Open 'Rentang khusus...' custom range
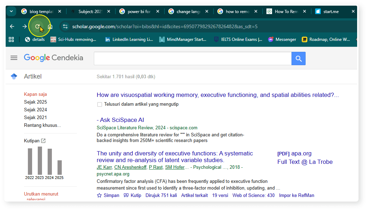Image resolution: width=367 pixels, height=210 pixels. (42, 125)
